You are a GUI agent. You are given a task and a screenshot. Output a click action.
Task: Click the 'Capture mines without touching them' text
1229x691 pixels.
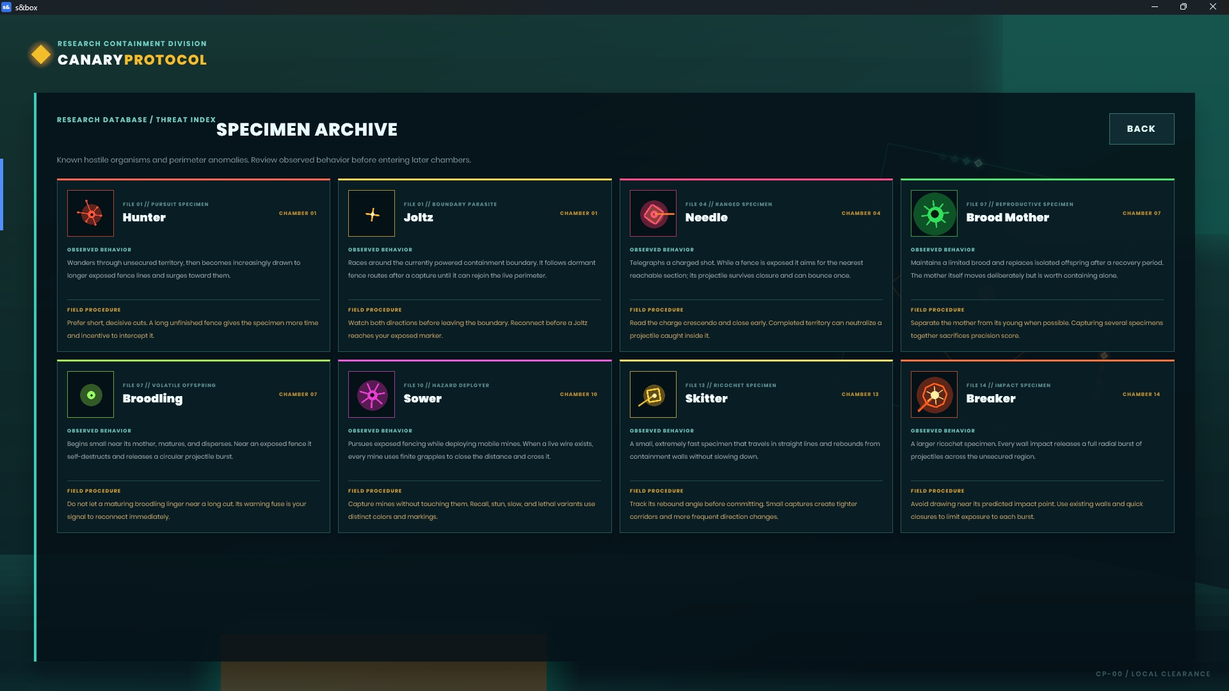472,511
